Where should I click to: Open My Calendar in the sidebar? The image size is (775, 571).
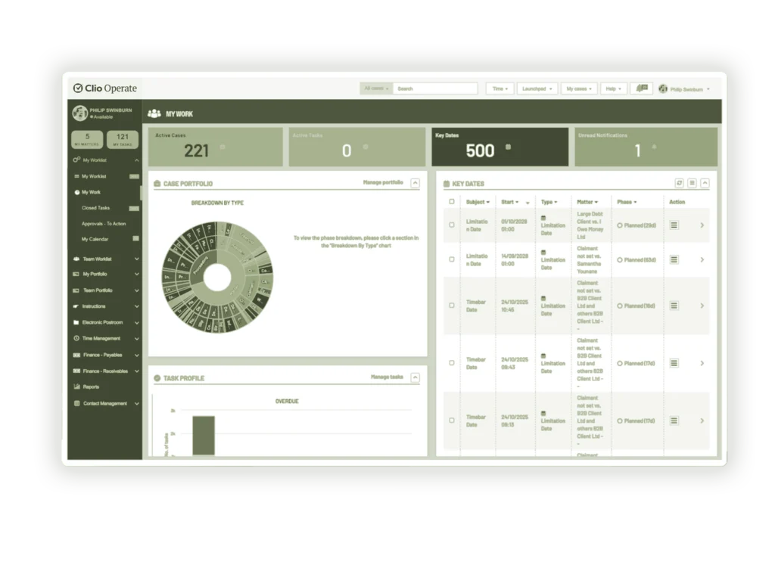[95, 239]
